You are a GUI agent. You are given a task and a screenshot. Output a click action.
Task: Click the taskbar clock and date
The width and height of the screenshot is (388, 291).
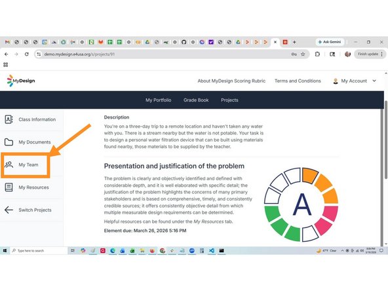tap(370, 250)
